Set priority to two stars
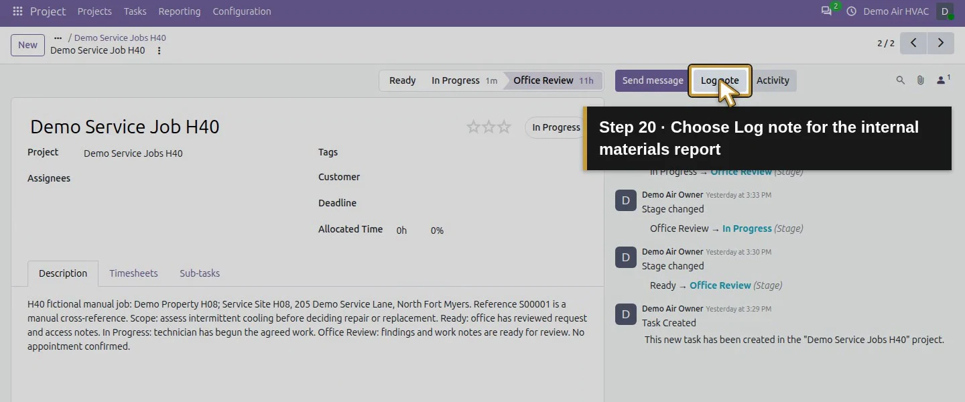 (489, 127)
